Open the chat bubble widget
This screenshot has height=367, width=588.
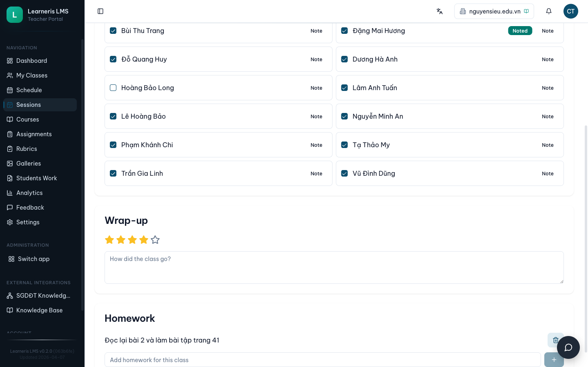pyautogui.click(x=568, y=347)
